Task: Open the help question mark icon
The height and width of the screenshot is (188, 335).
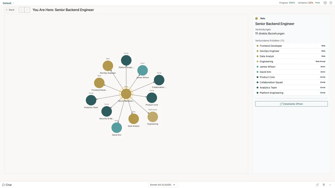Action: coord(331,3)
